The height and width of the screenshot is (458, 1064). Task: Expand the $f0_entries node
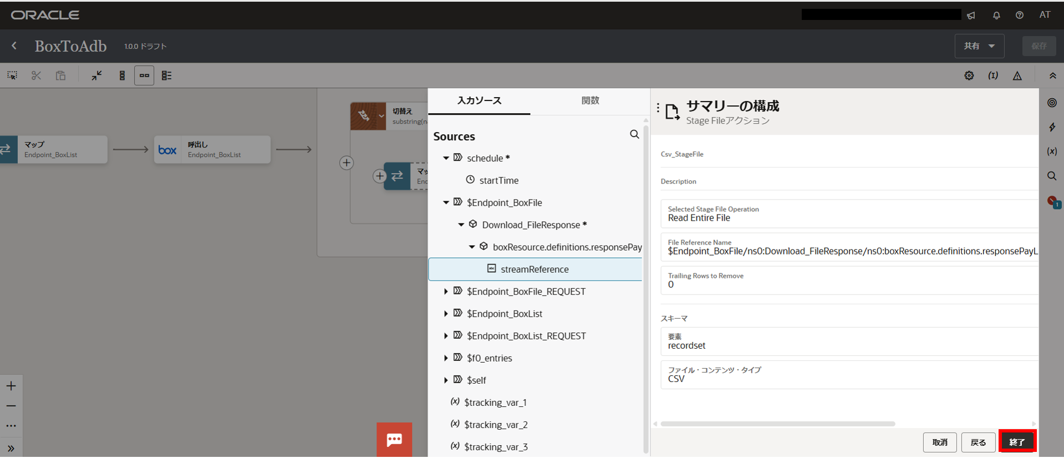pos(446,358)
